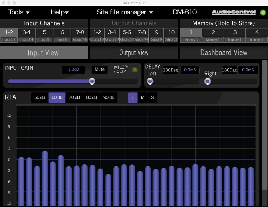Open the Tools dropdown menu
Image resolution: width=268 pixels, height=207 pixels.
19,12
